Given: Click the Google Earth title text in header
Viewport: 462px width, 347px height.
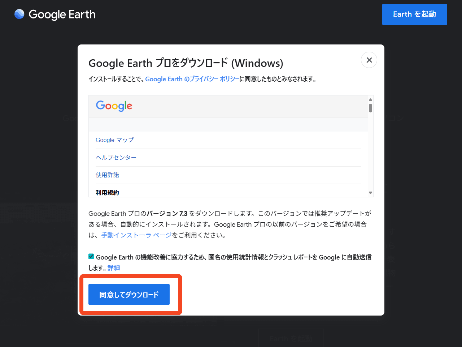Looking at the screenshot, I should (x=62, y=14).
